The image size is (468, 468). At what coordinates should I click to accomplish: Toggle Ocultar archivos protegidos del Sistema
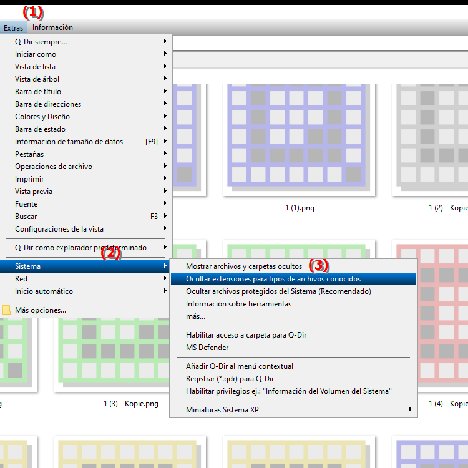(x=293, y=291)
